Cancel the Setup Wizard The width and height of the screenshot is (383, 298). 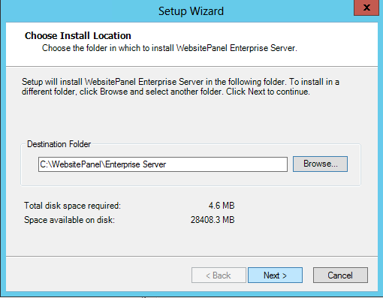coord(340,275)
